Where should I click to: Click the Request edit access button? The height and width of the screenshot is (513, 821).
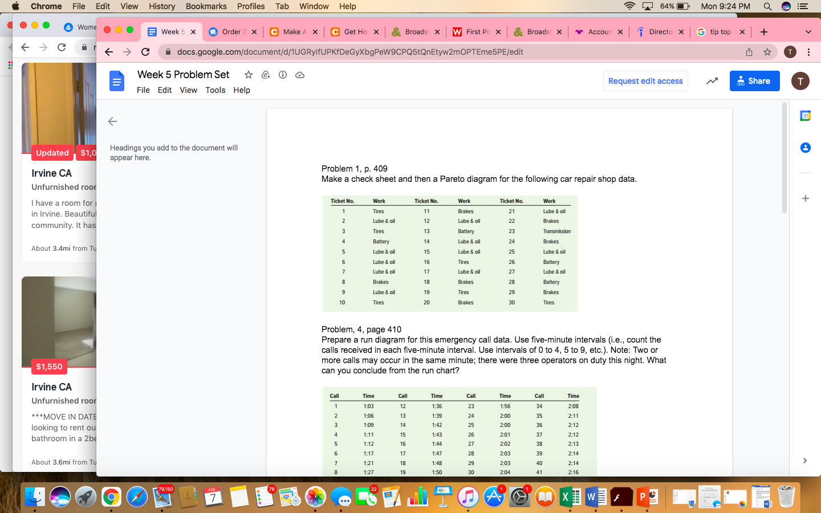pos(645,81)
